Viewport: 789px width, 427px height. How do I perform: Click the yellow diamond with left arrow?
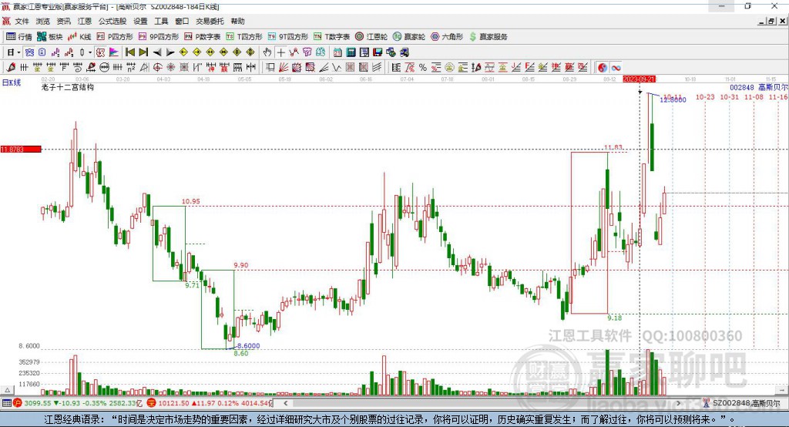pyautogui.click(x=183, y=52)
